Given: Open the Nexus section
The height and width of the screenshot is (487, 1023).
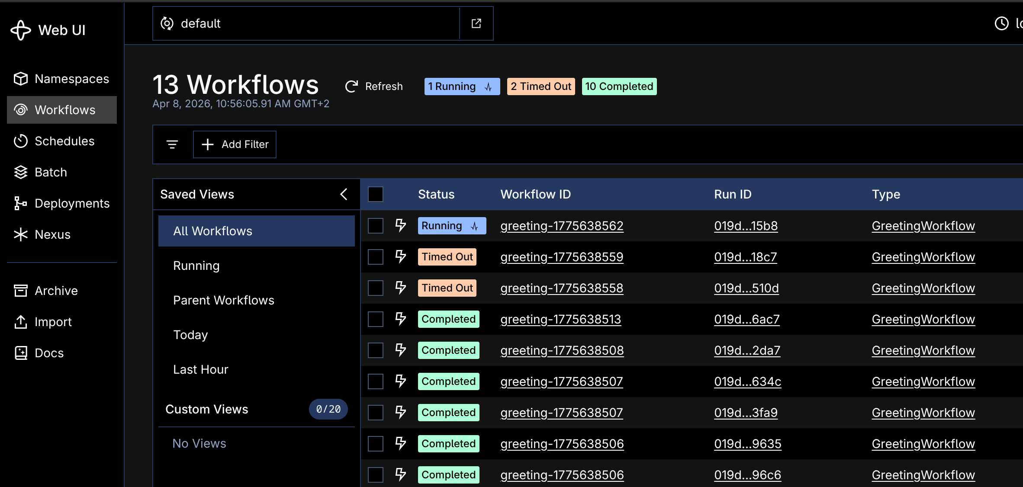Looking at the screenshot, I should (21, 234).
